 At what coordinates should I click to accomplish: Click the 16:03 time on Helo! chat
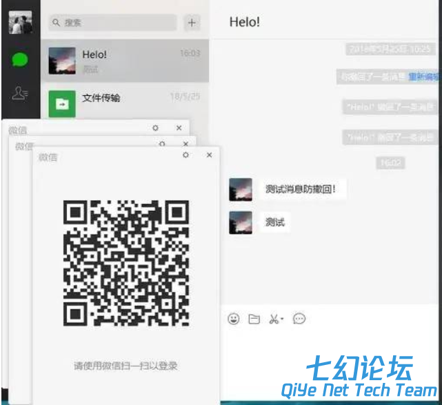(x=190, y=53)
